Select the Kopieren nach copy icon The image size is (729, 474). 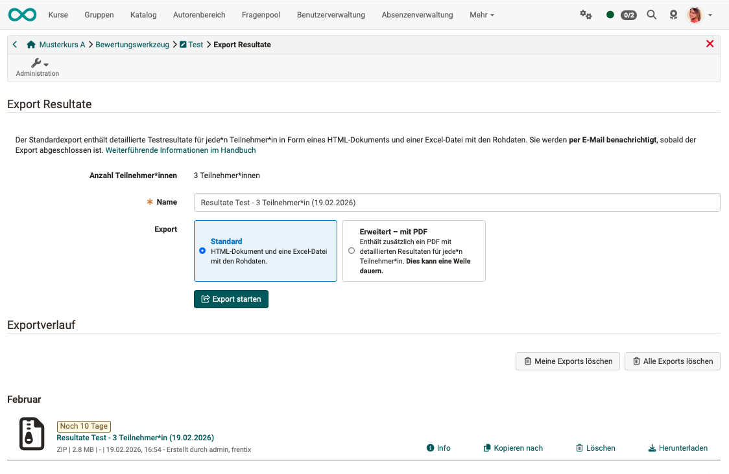(486, 447)
